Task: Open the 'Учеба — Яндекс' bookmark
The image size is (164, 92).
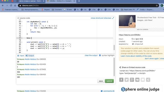Action: click(x=146, y=10)
